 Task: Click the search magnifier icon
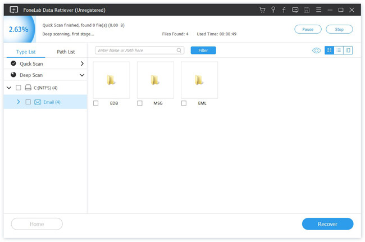click(x=179, y=51)
